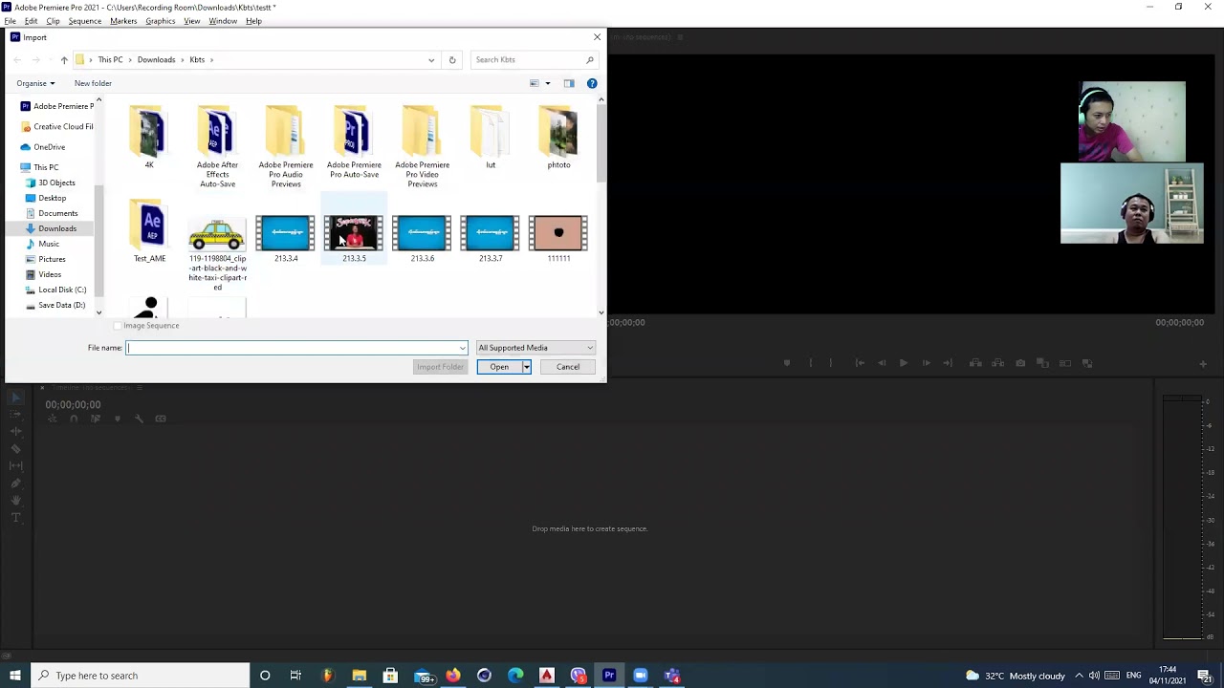Click the Windows Start button
1224x688 pixels.
(x=15, y=676)
